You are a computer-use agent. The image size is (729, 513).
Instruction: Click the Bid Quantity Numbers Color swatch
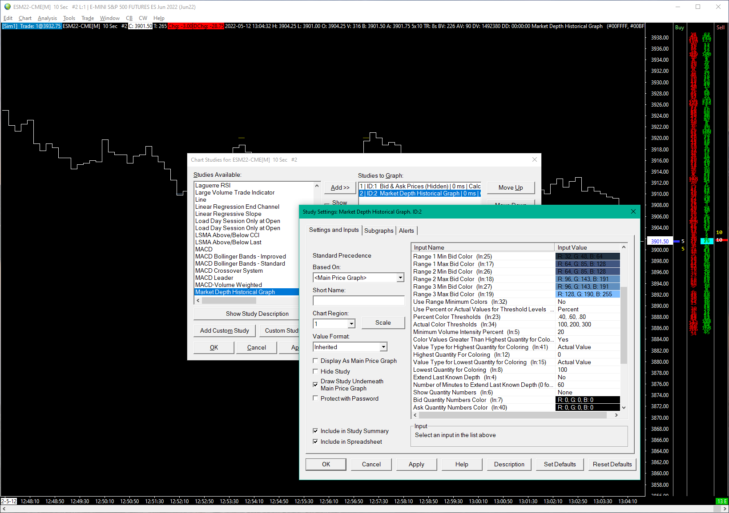tap(588, 400)
